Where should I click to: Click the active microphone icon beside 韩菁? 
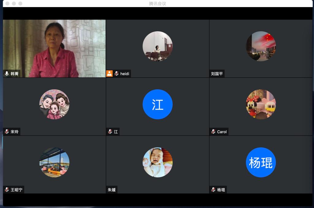[x=7, y=74]
